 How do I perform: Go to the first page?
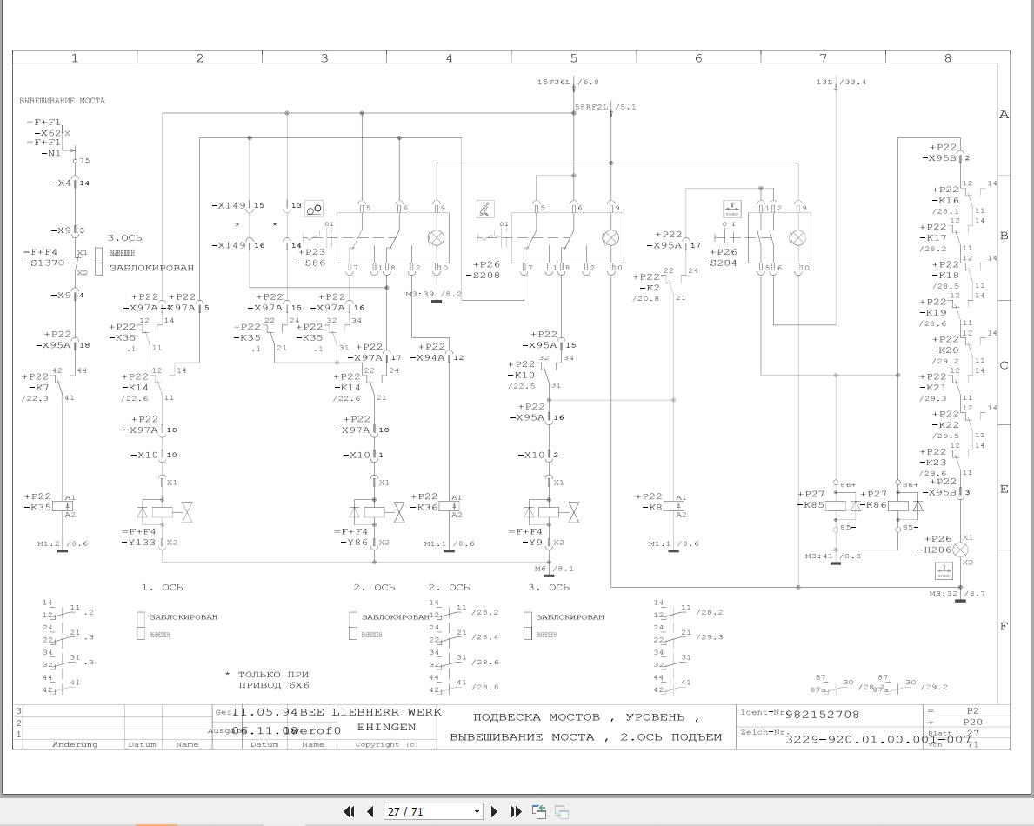[350, 811]
